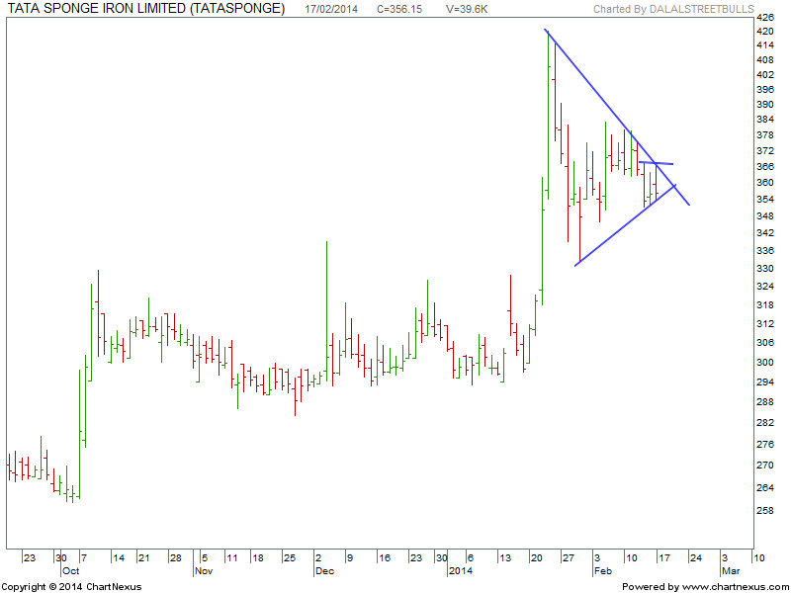Click the 426 price axis label
The width and height of the screenshot is (791, 593).
tap(765, 18)
